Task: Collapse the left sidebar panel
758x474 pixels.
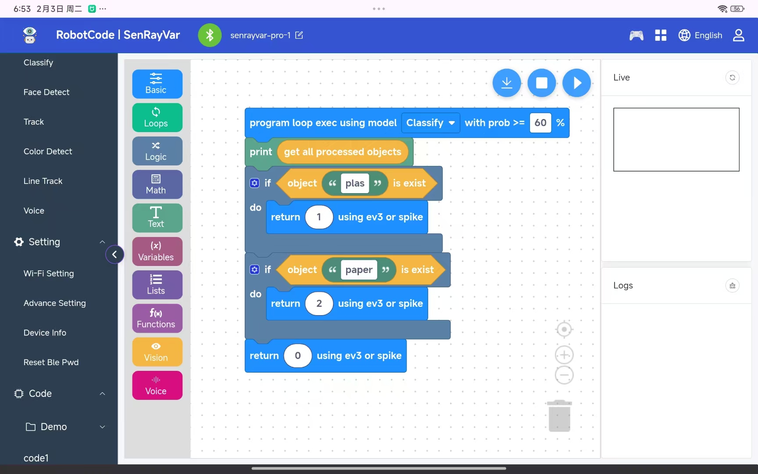Action: tap(114, 255)
